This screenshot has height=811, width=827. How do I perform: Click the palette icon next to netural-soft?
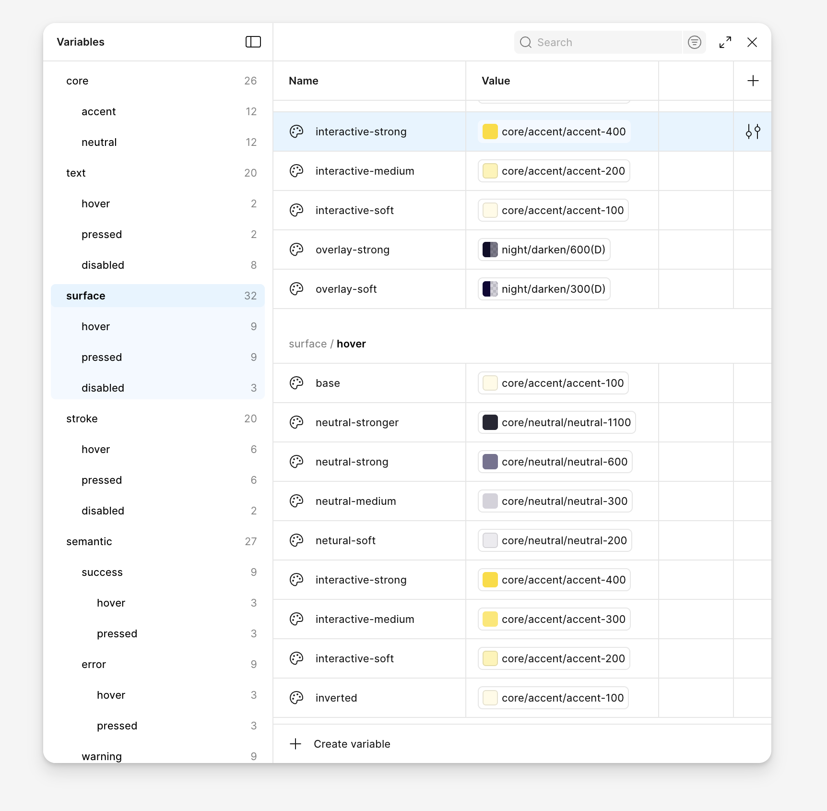[296, 540]
